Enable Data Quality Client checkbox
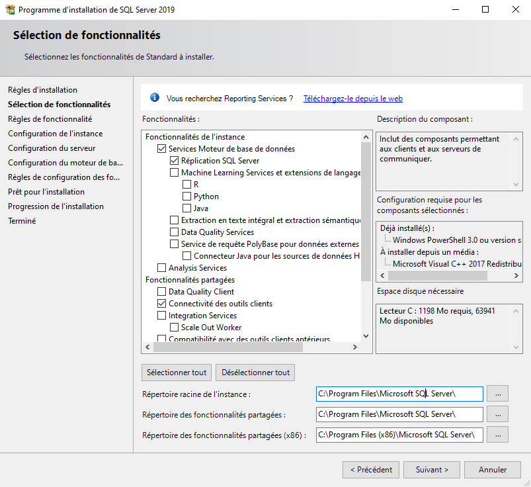531x487 pixels. point(162,292)
